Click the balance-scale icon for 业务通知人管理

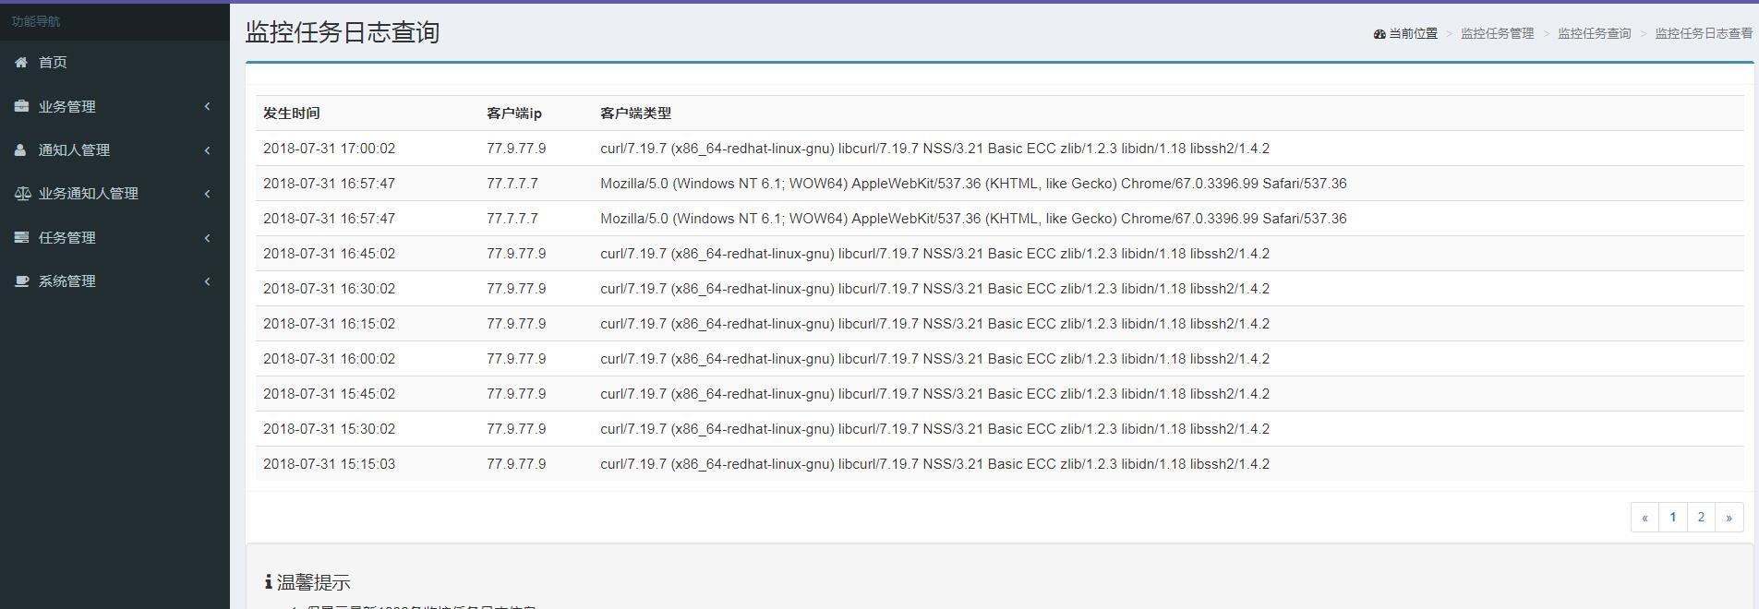[22, 193]
